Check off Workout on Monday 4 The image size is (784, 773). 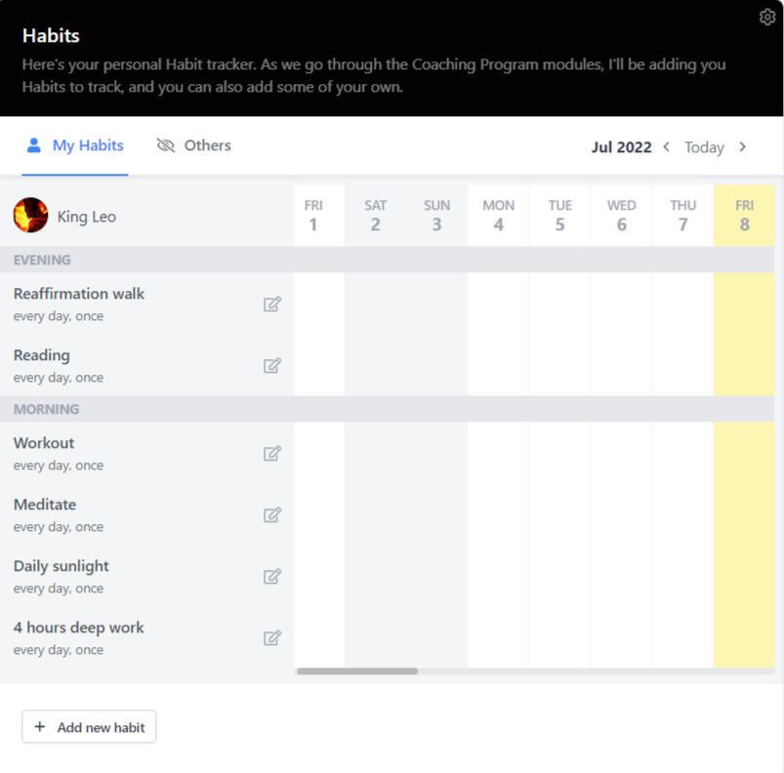[498, 453]
